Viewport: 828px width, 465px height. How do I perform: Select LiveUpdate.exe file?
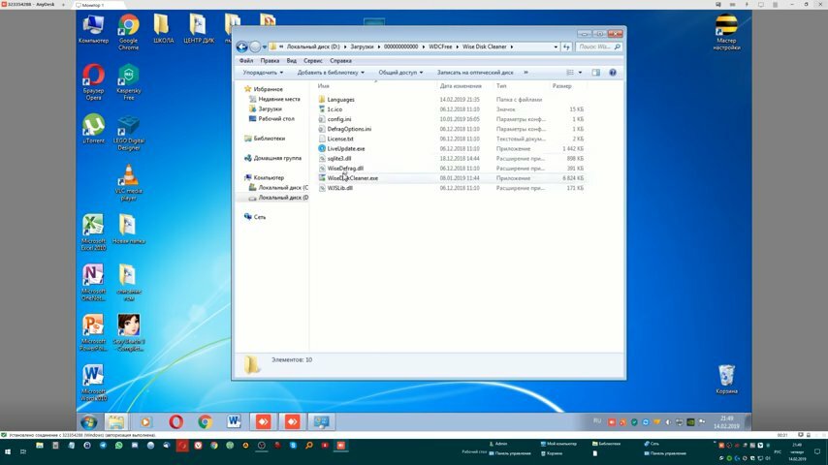coord(346,149)
